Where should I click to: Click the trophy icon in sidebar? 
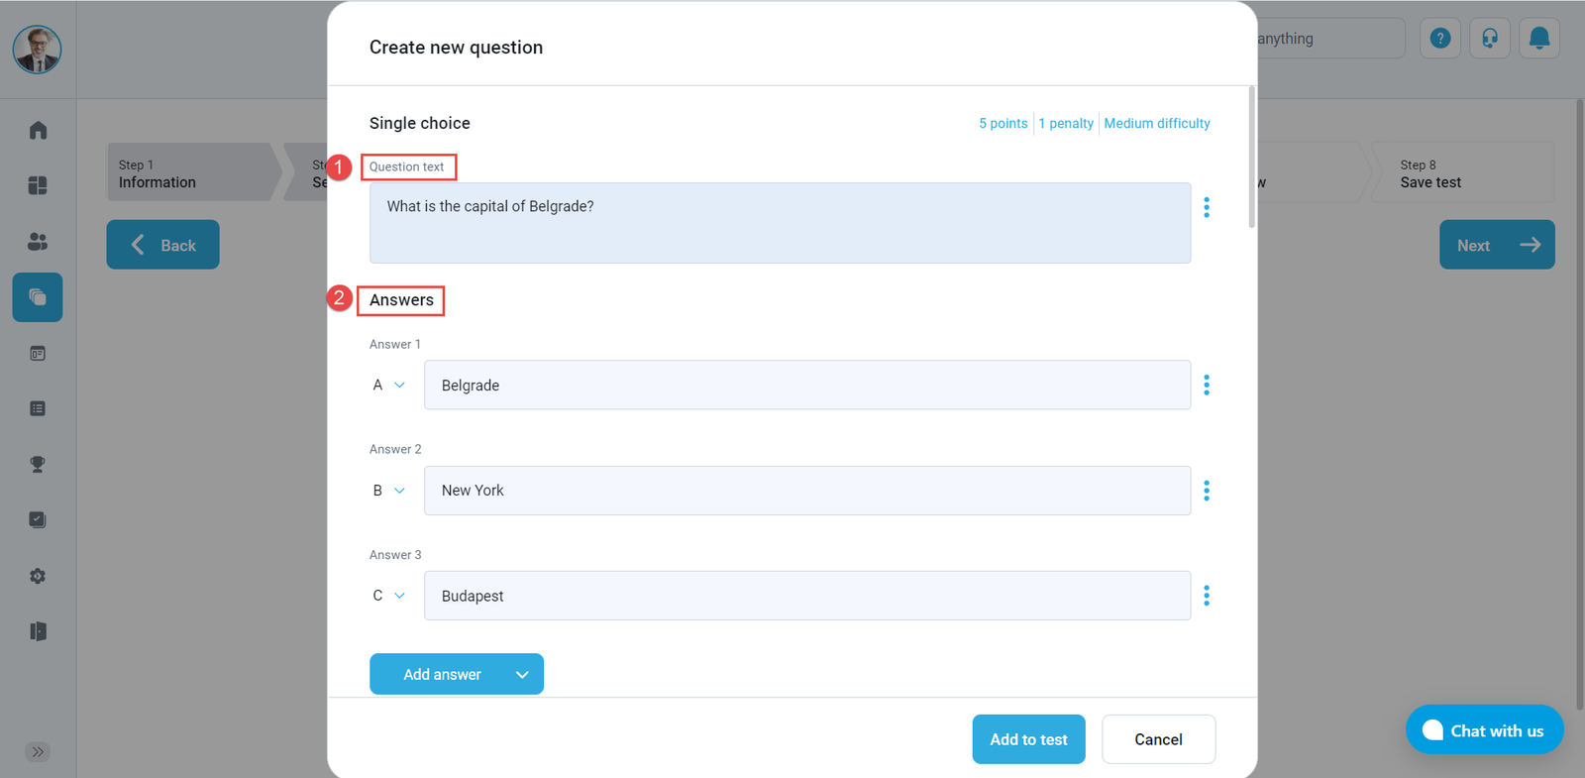(x=38, y=464)
